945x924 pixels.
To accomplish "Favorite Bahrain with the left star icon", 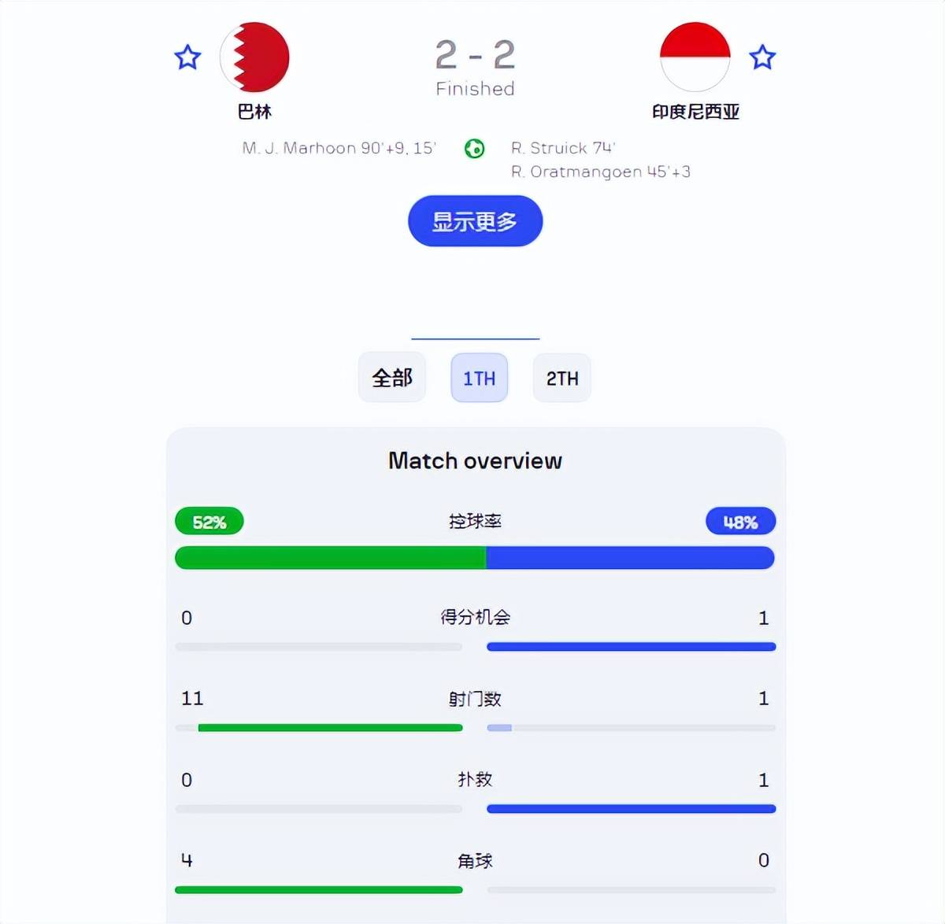I will pos(187,57).
